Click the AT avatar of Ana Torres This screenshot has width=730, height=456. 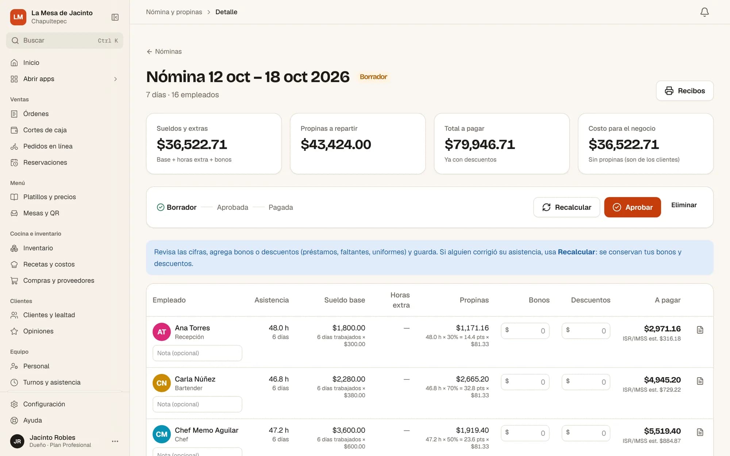coord(161,332)
